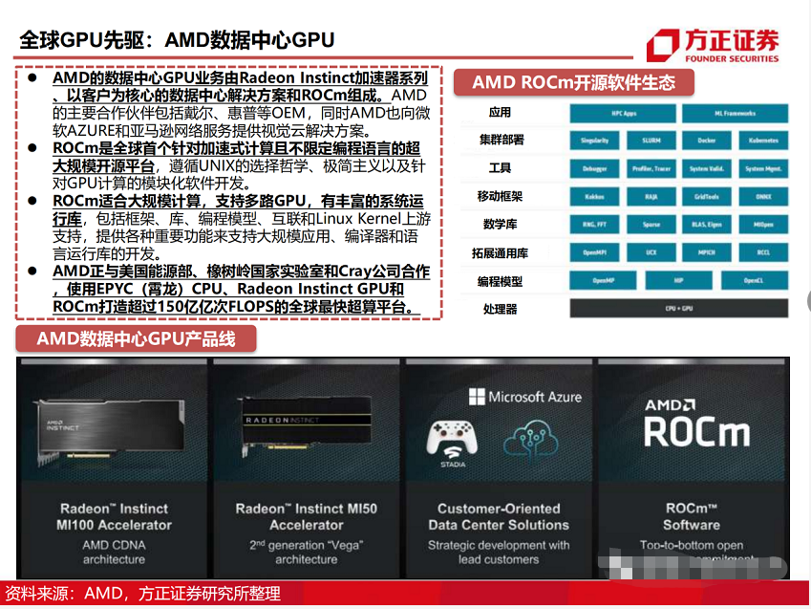This screenshot has height=609, width=811.
Task: Click the bullet starting AMD的数据中心GPU业务
Action: point(241,104)
